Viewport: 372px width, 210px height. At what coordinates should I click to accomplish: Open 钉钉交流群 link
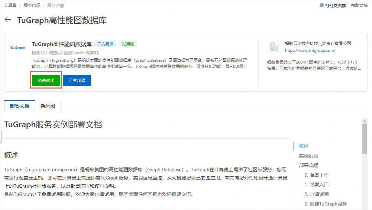coord(336,5)
